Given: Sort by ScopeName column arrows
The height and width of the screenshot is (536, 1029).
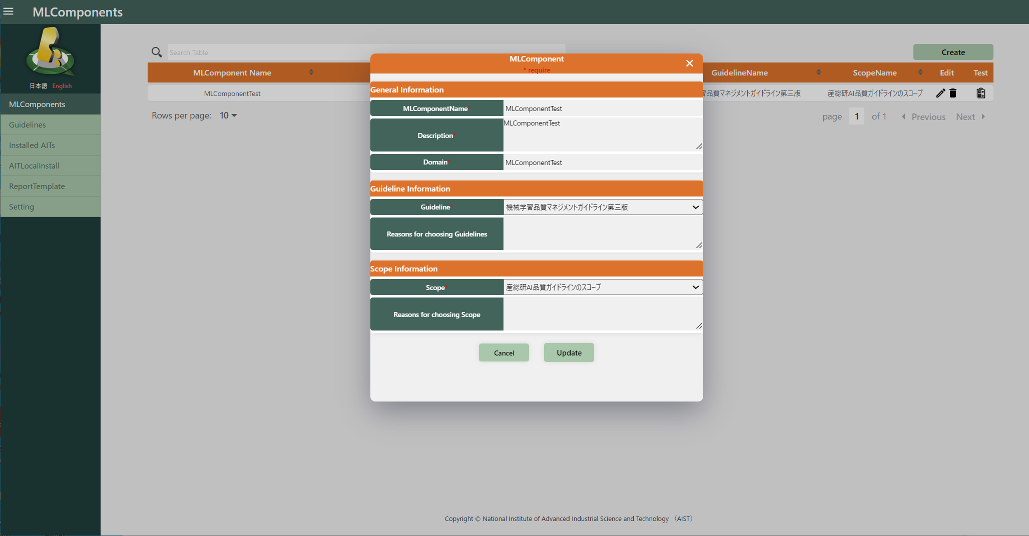Looking at the screenshot, I should coord(920,72).
